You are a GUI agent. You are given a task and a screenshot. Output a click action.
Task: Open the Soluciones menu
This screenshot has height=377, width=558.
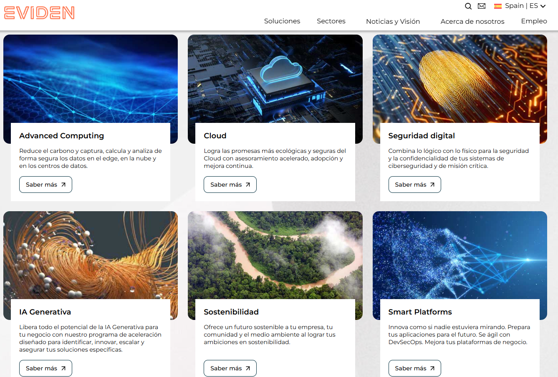[x=282, y=21]
